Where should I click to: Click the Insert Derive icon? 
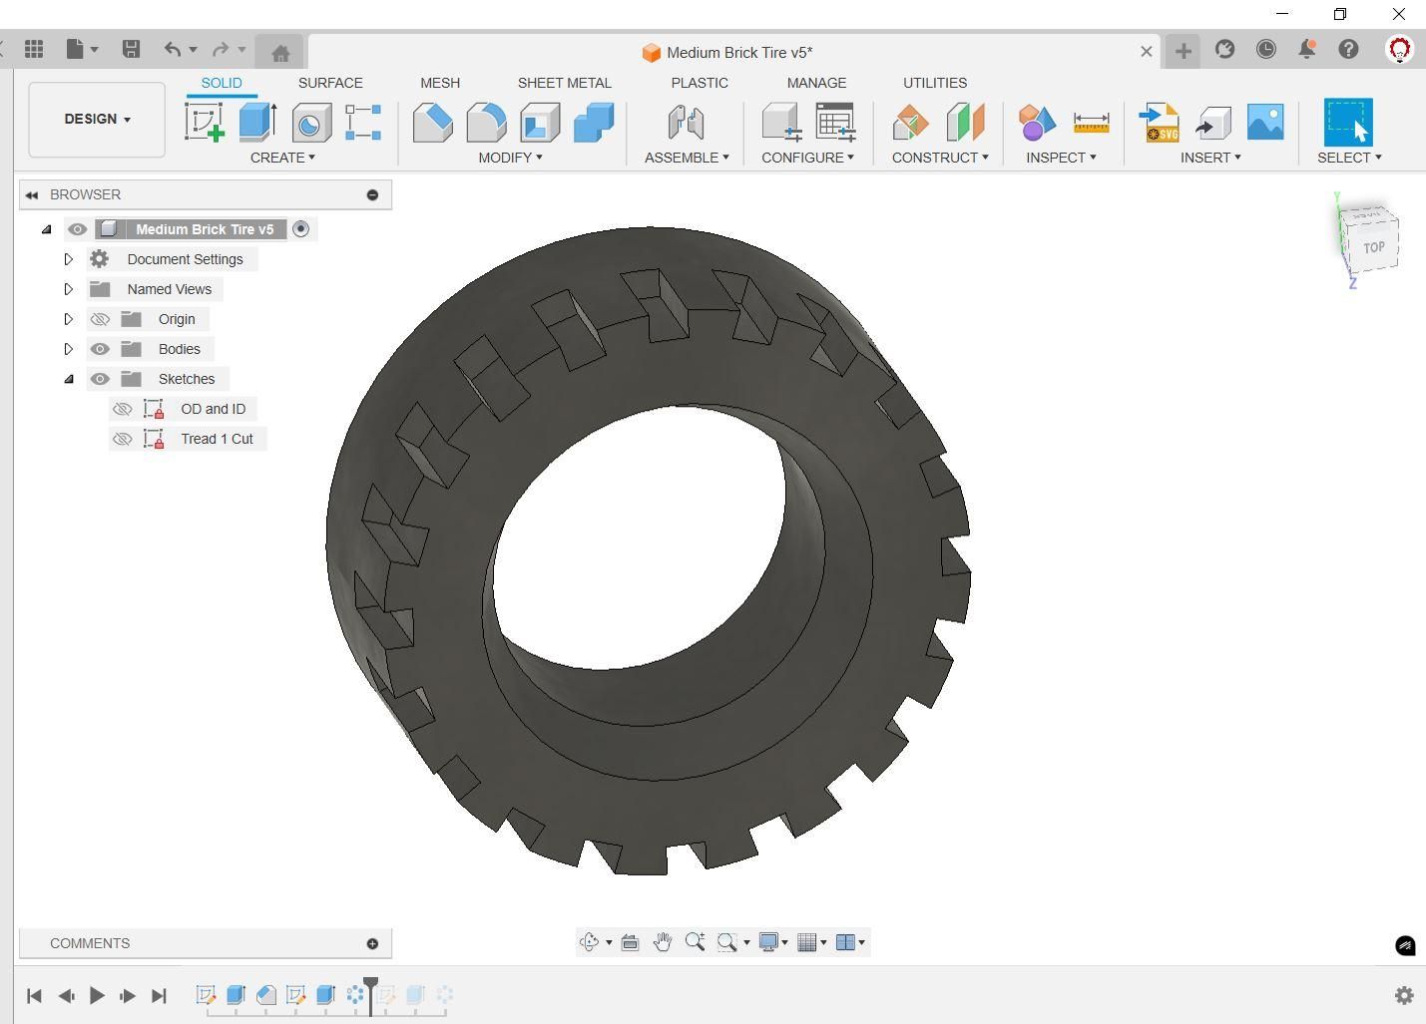coord(1213,123)
